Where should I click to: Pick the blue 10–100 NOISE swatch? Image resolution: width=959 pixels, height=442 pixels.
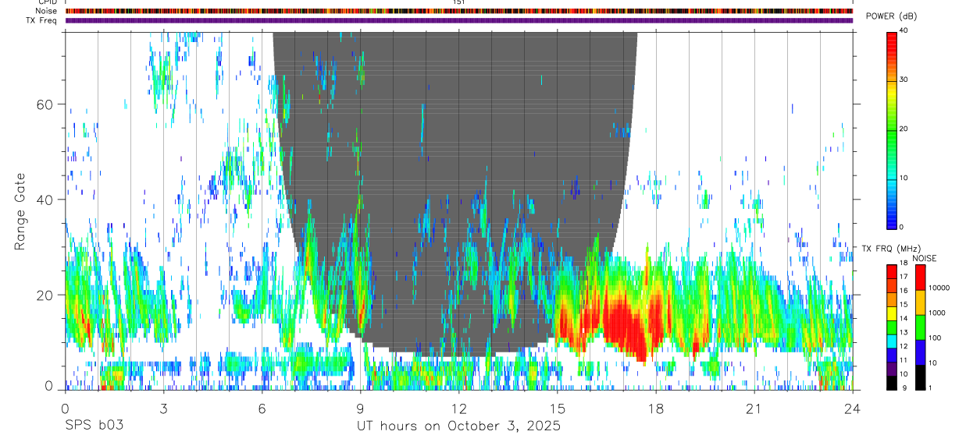point(919,352)
